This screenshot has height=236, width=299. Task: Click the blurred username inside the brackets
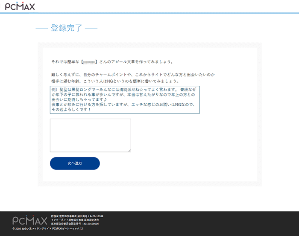89,62
